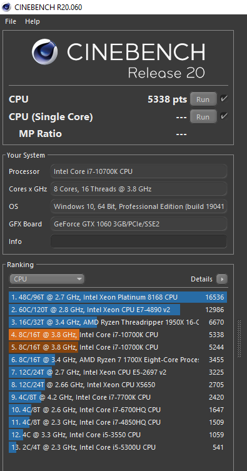Viewport: 247px width, 471px height.
Task: Click the GFX Board field
Action: pyautogui.click(x=139, y=224)
